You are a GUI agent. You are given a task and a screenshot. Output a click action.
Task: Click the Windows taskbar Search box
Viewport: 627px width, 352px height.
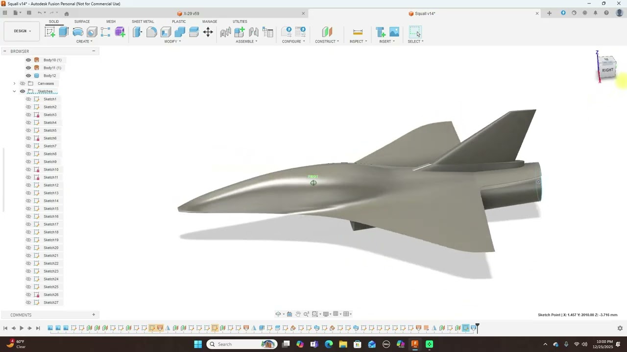point(241,344)
